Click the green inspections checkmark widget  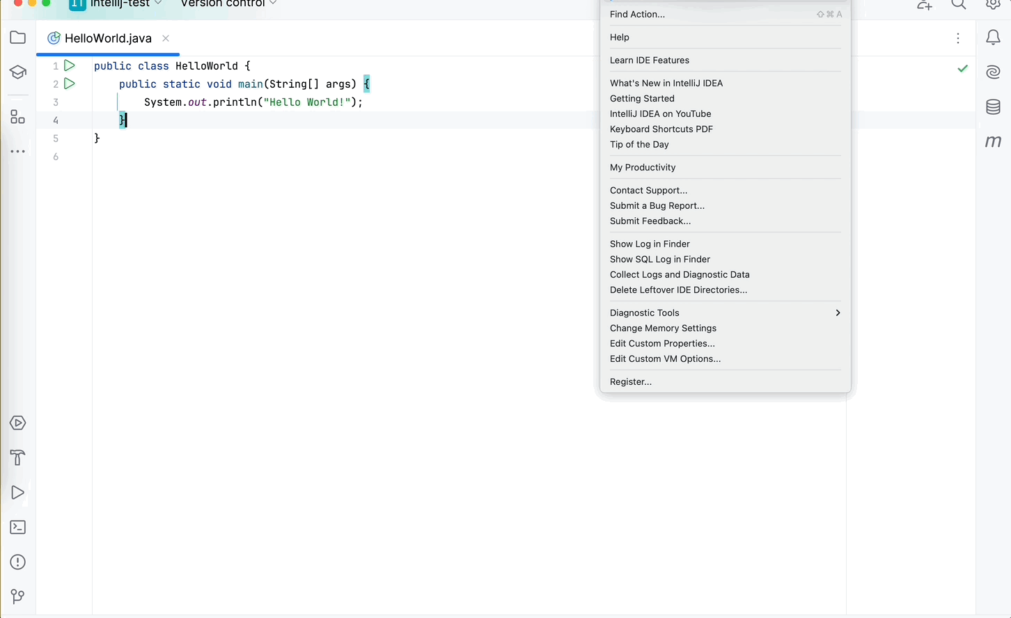[963, 68]
